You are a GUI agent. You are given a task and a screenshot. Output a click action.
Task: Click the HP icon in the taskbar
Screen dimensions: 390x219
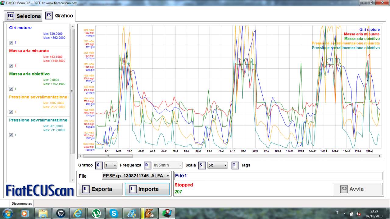61,213
